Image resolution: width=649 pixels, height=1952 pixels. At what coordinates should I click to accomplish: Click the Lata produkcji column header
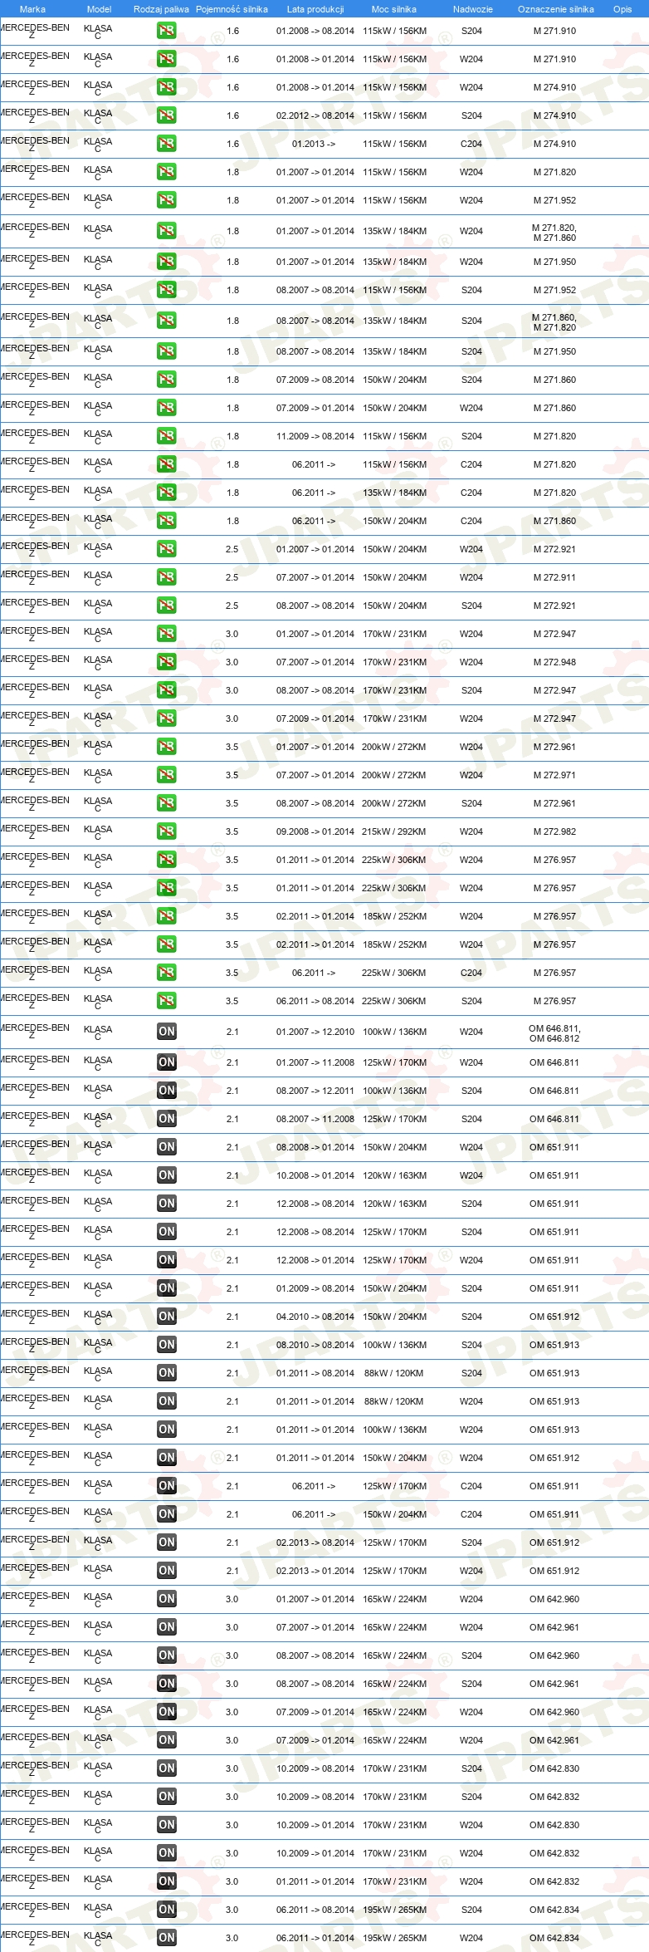[315, 9]
